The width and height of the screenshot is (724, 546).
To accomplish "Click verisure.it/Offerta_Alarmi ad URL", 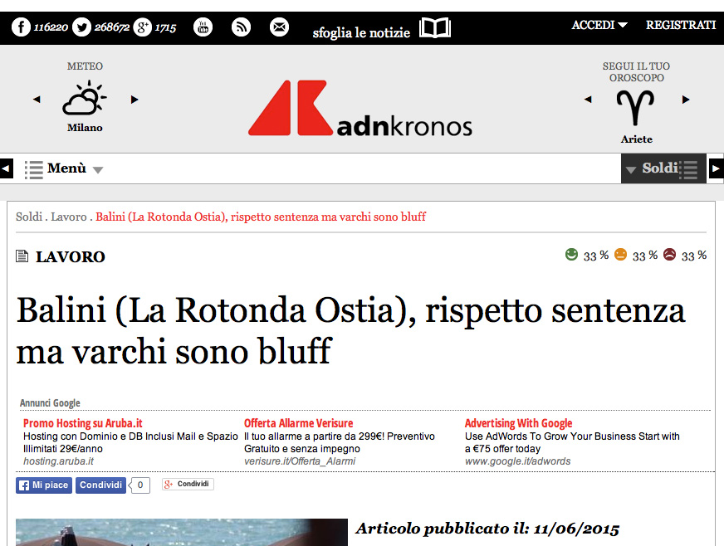I will [x=300, y=461].
